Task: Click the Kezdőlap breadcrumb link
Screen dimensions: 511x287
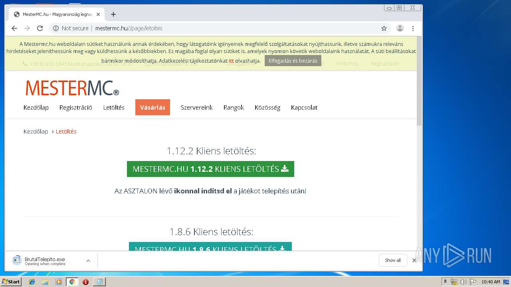Action: point(36,132)
